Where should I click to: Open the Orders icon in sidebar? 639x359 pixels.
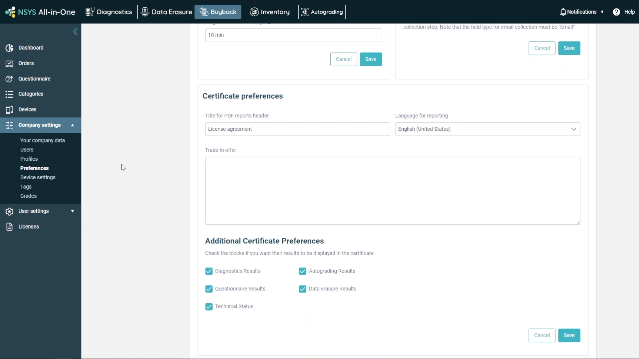[9, 63]
